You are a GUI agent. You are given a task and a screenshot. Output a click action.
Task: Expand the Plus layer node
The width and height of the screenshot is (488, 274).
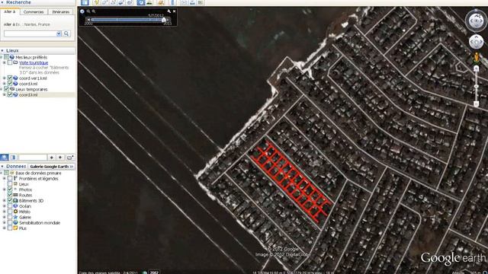5,228
